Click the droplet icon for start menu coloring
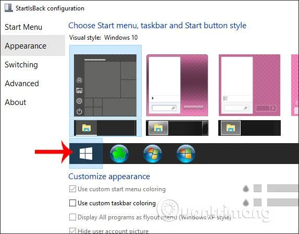299x234 pixels. (x=246, y=189)
